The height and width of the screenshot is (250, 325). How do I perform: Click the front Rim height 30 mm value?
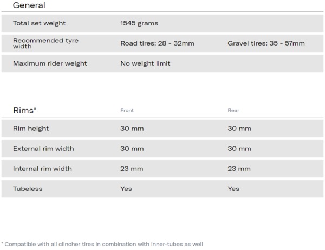tap(132, 129)
